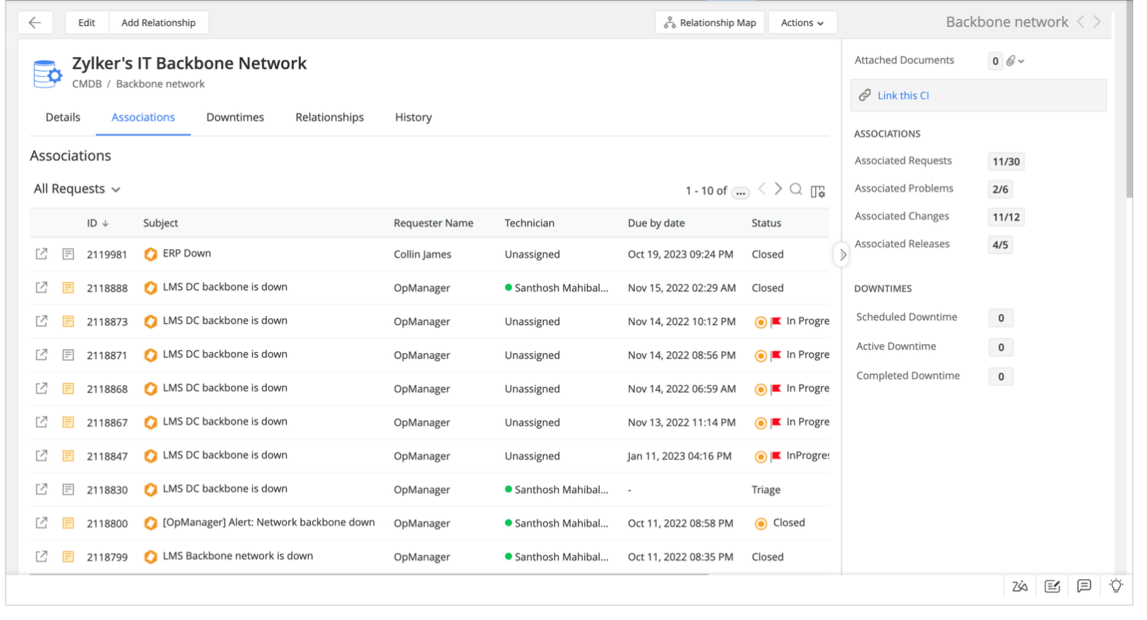Click the back arrow button
Image resolution: width=1147 pixels, height=620 pixels.
(35, 23)
